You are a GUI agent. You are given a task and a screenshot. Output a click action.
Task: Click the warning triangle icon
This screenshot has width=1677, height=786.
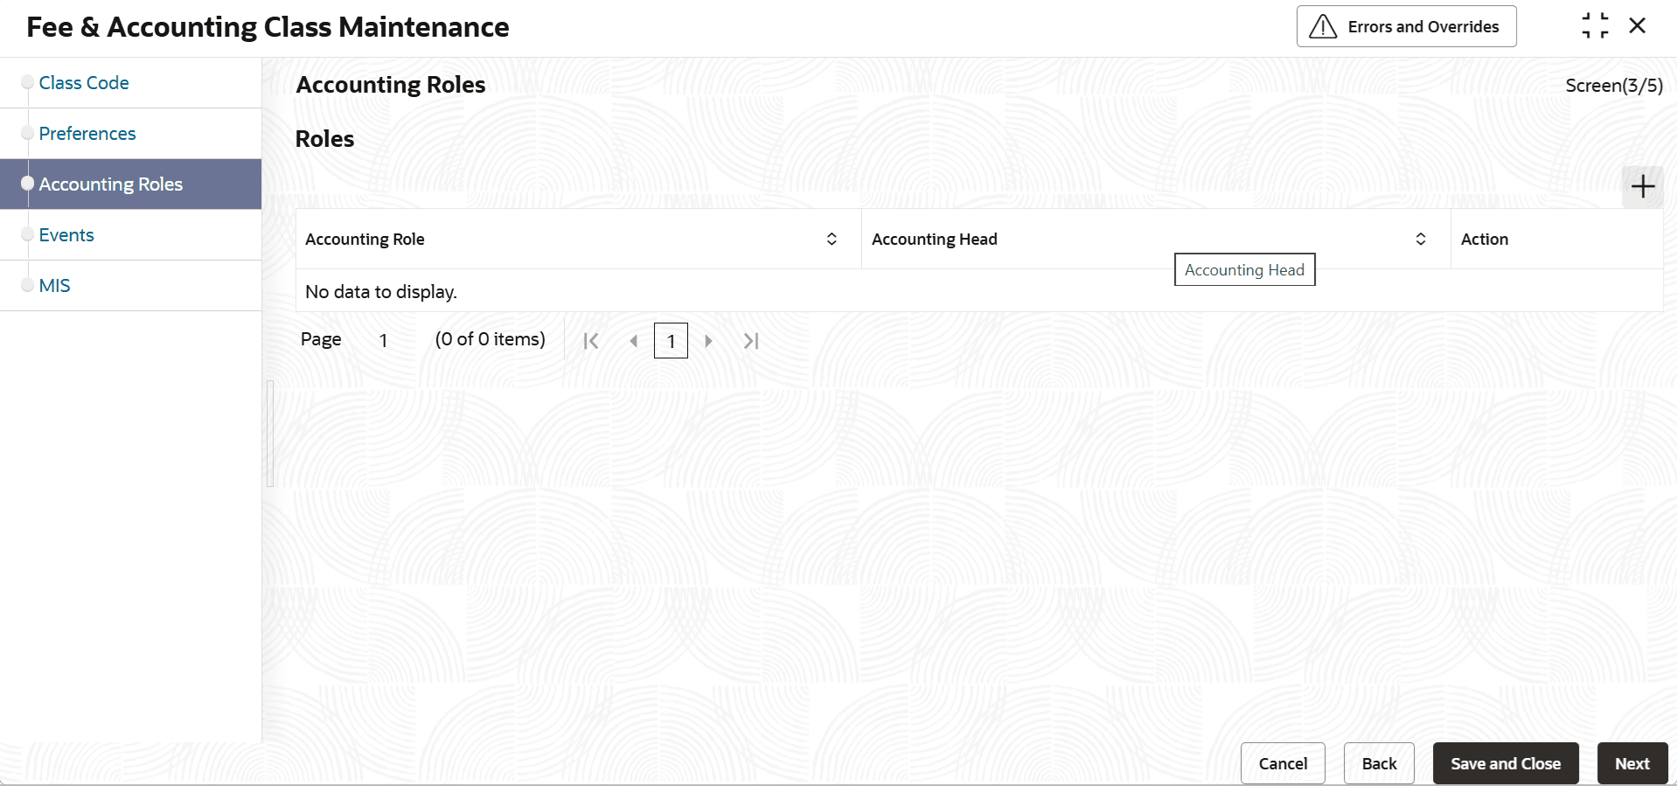tap(1323, 27)
